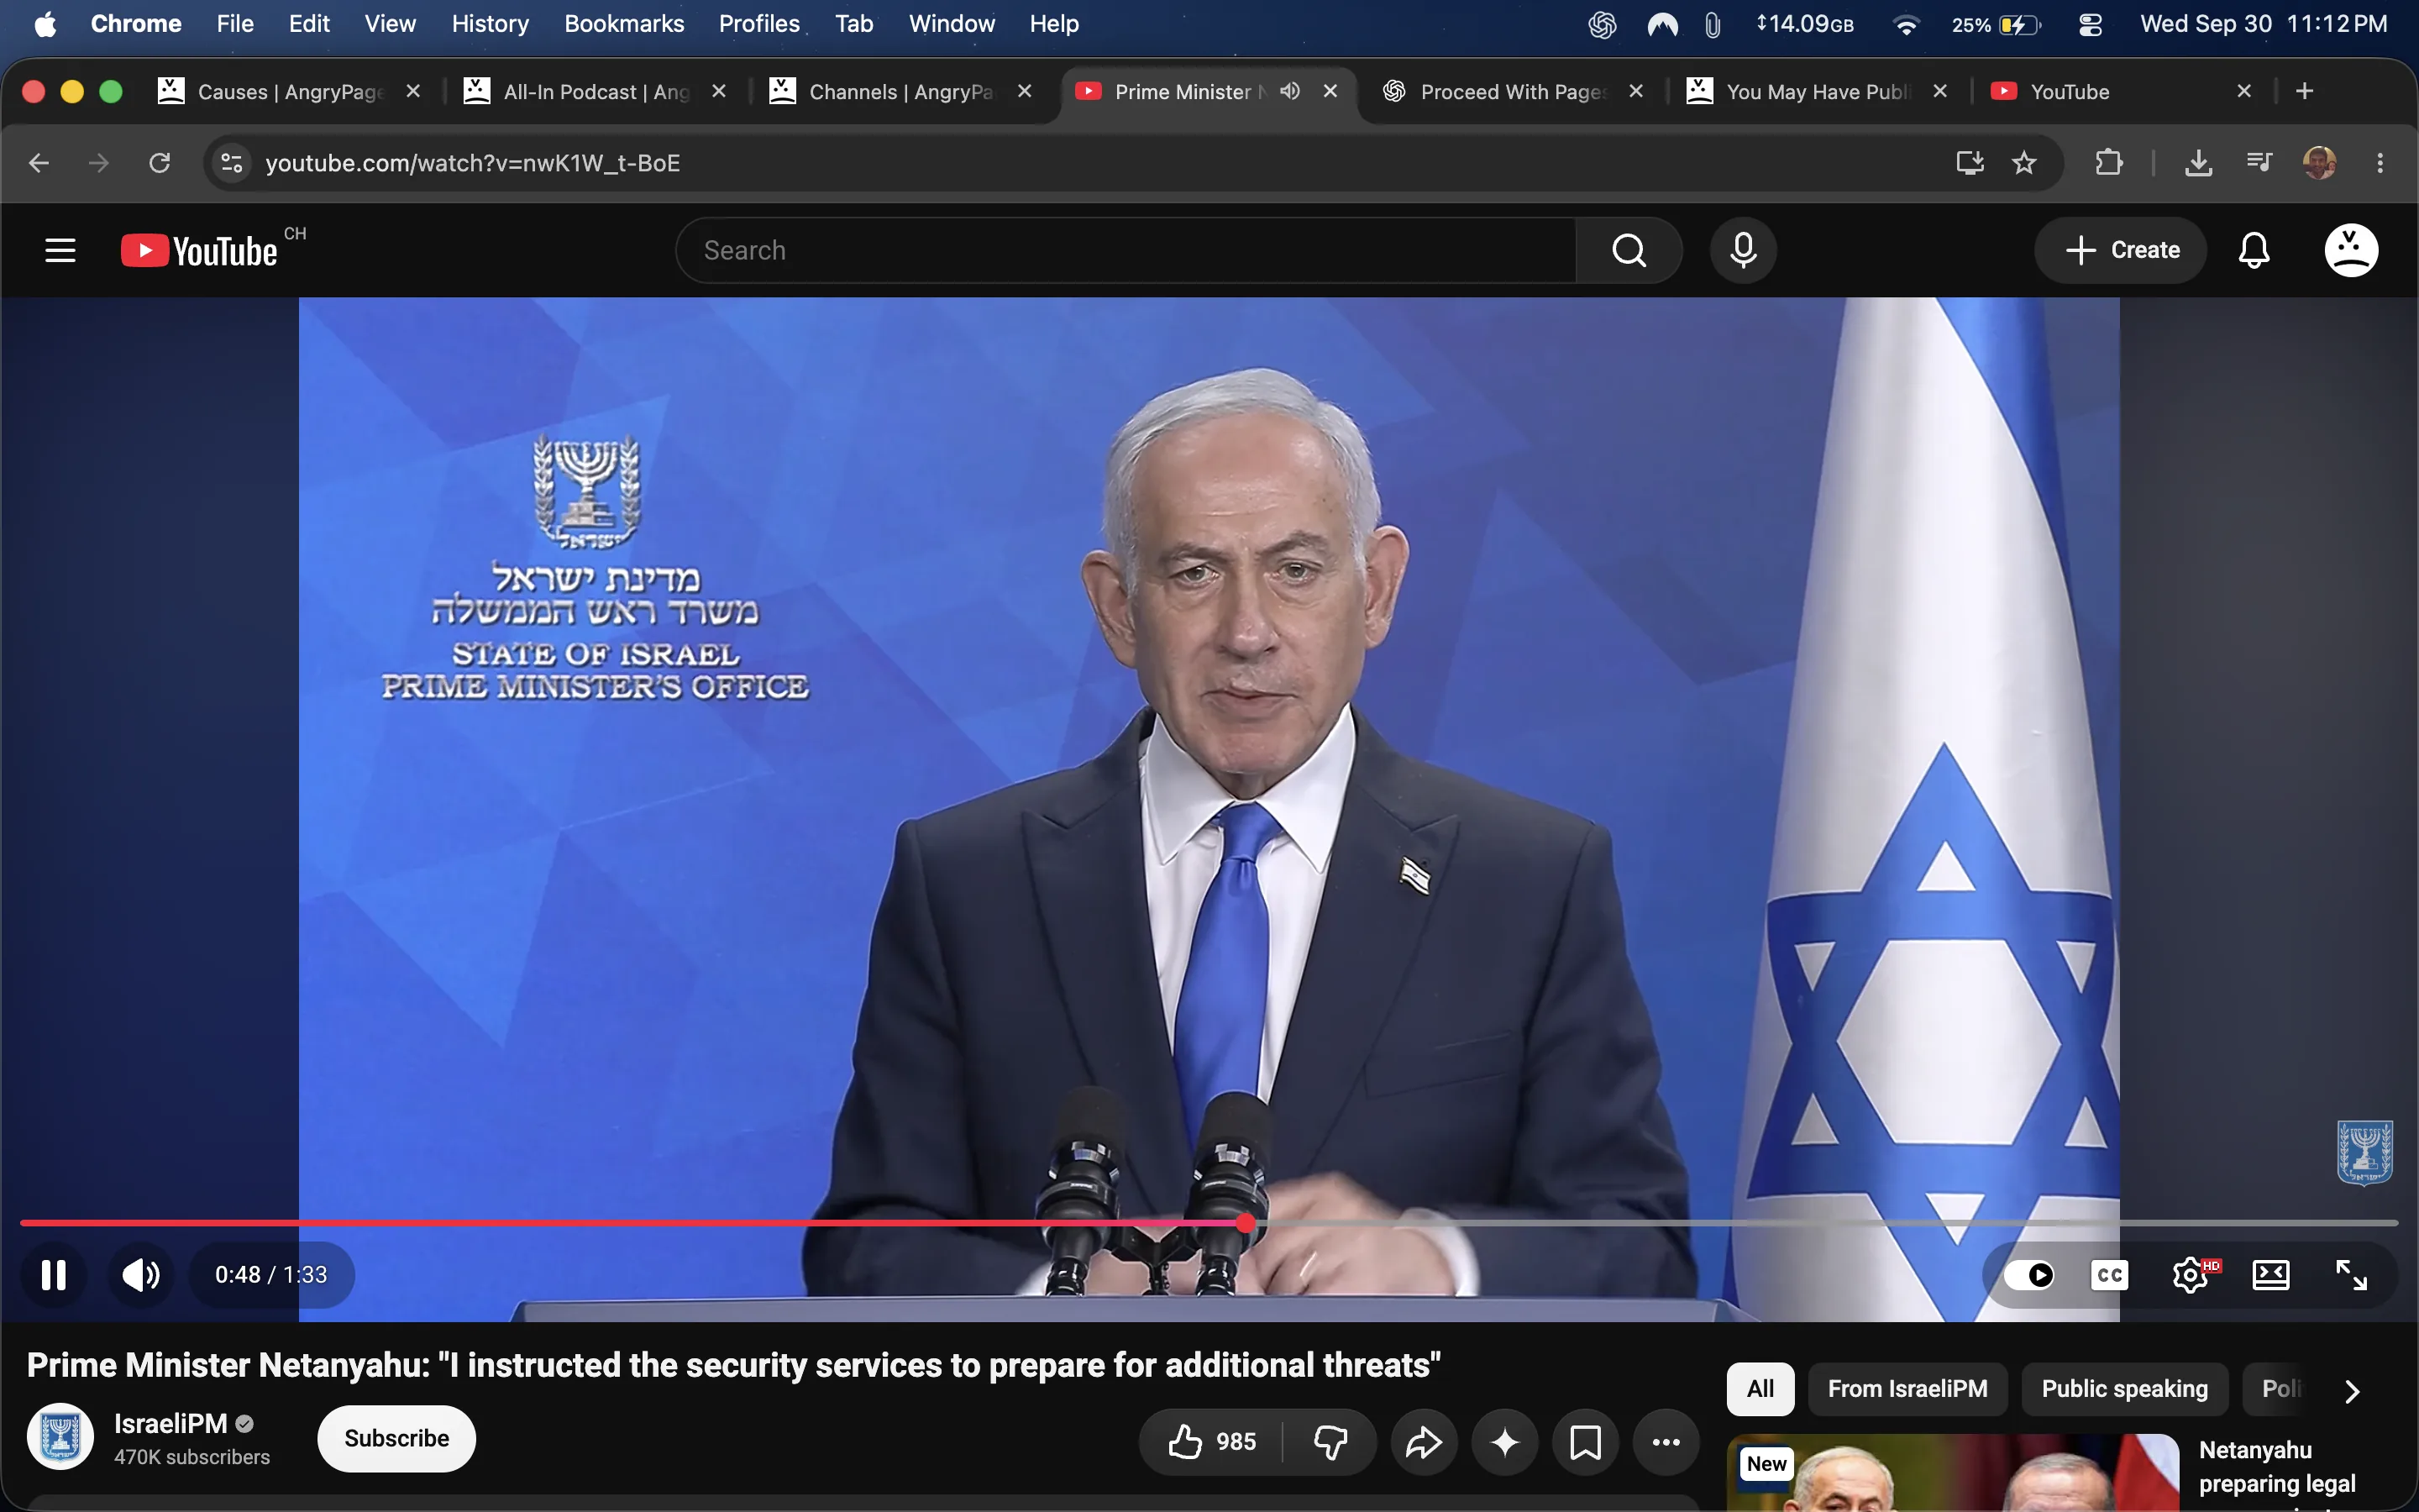
Task: Open the Create menu
Action: tap(2121, 250)
